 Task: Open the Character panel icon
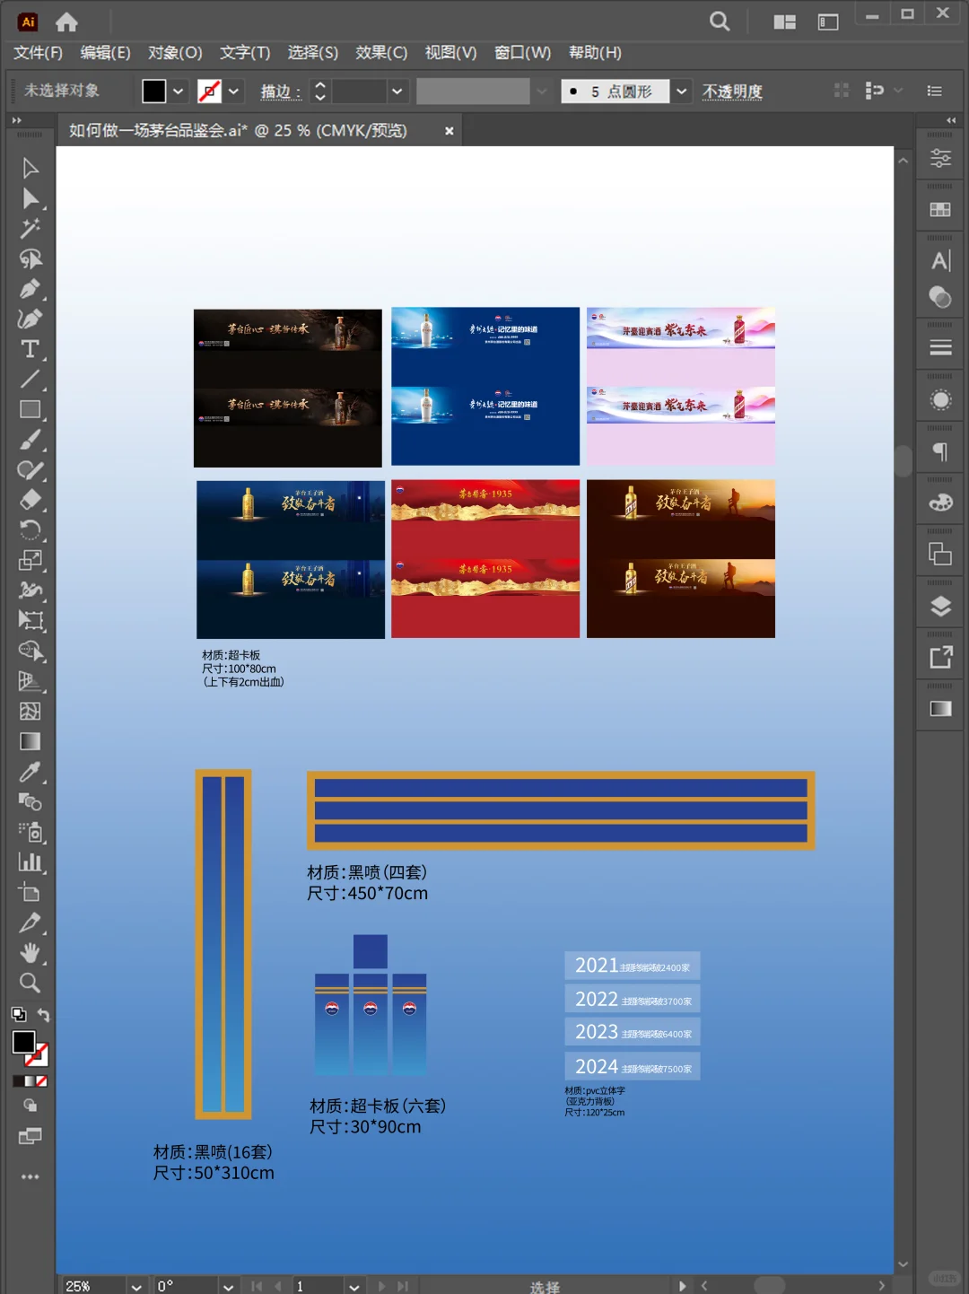click(940, 260)
